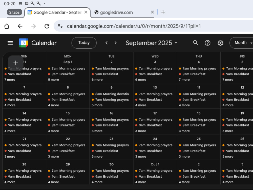The width and height of the screenshot is (253, 190).
Task: Expand the September 2025 date dropdown
Action: [151, 43]
